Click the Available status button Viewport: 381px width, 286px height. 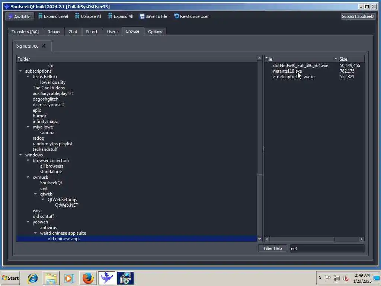pos(20,16)
